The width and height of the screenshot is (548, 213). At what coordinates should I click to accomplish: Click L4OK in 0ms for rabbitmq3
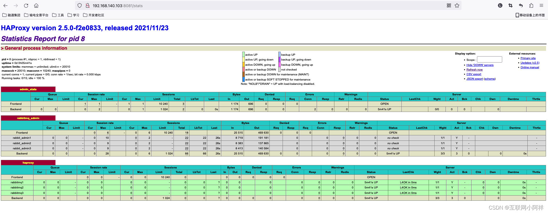(408, 193)
